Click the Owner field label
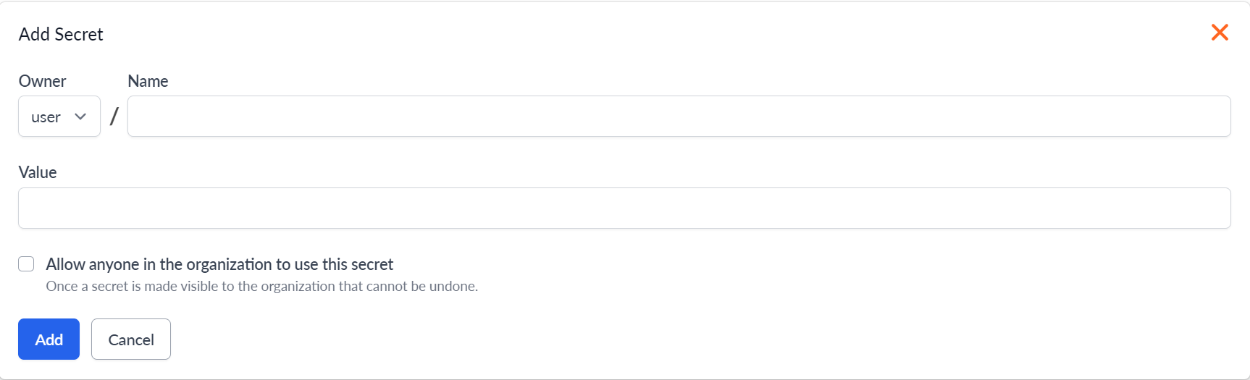The height and width of the screenshot is (380, 1250). click(42, 81)
